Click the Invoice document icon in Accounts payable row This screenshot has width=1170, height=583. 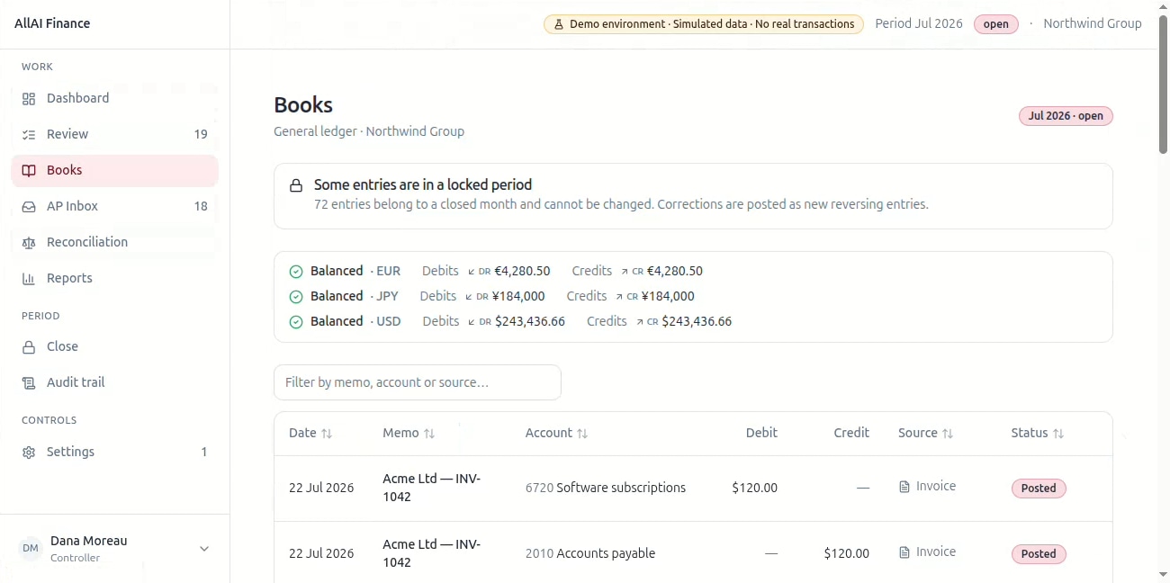tap(904, 552)
